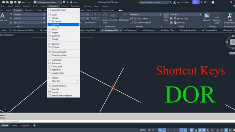Viewport: 235px width, 132px height.
Task: Select Arc Length menu entry
Action: pyautogui.click(x=64, y=21)
